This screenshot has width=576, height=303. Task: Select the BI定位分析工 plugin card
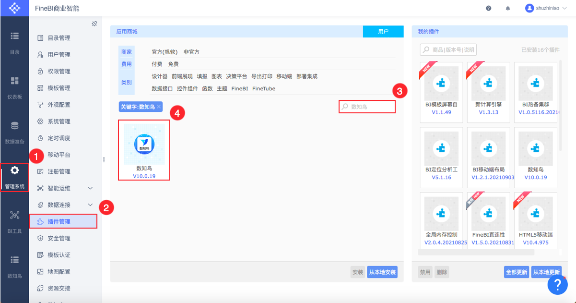[441, 157]
